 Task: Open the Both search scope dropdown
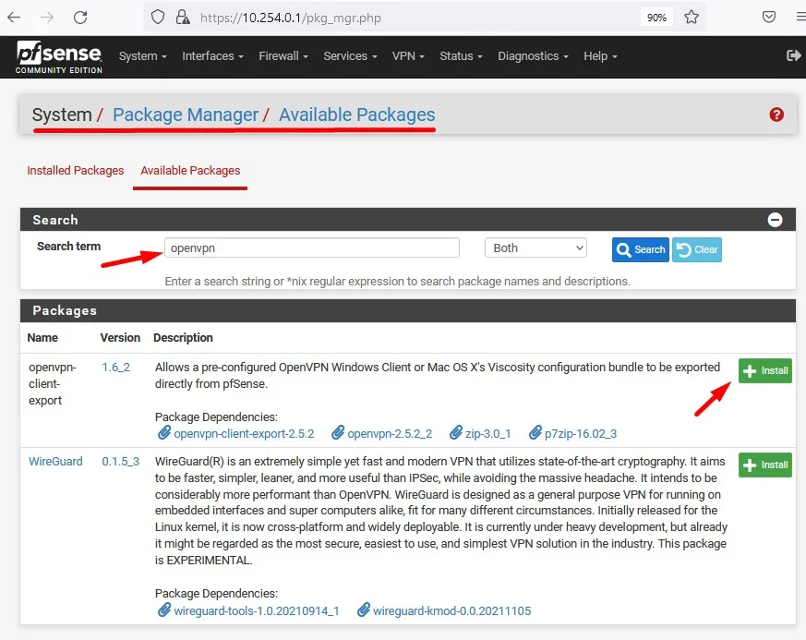(x=535, y=248)
